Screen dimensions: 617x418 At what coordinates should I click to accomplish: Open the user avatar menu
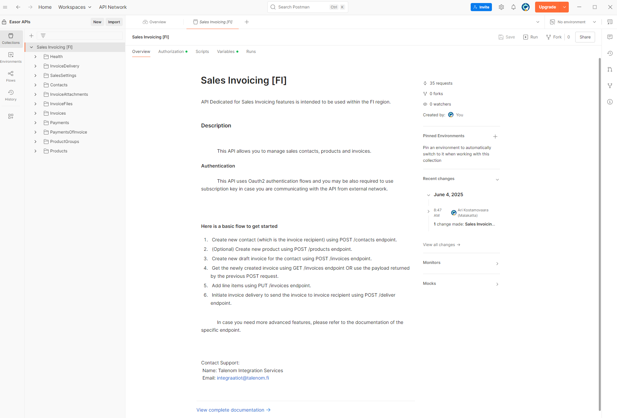coord(526,7)
